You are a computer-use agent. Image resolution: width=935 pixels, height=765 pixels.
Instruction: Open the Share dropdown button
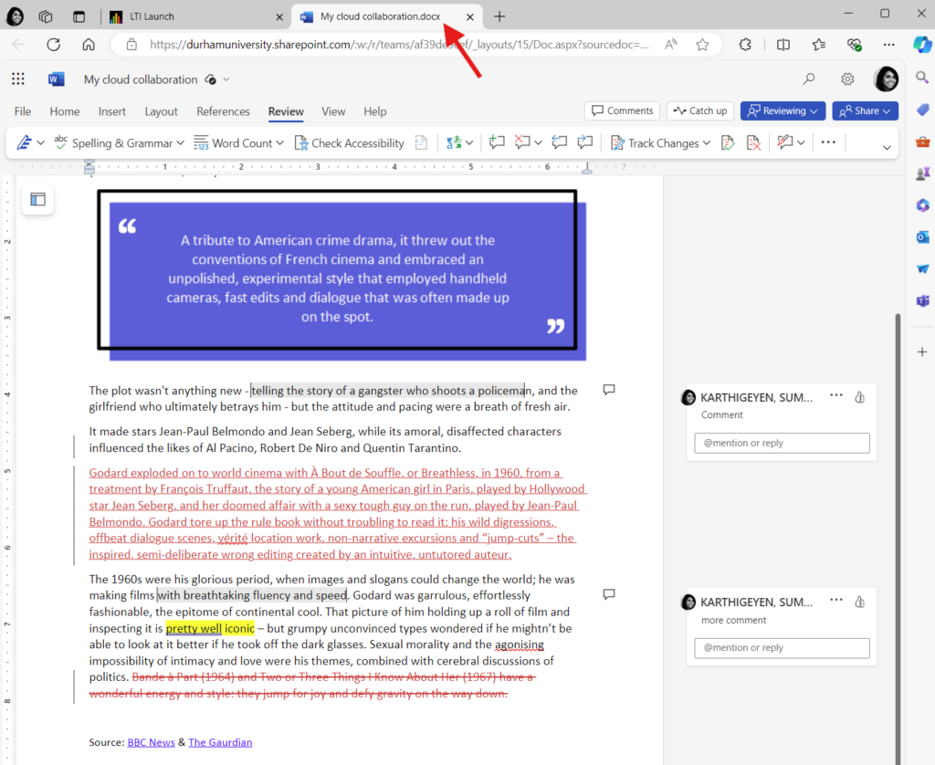[865, 110]
